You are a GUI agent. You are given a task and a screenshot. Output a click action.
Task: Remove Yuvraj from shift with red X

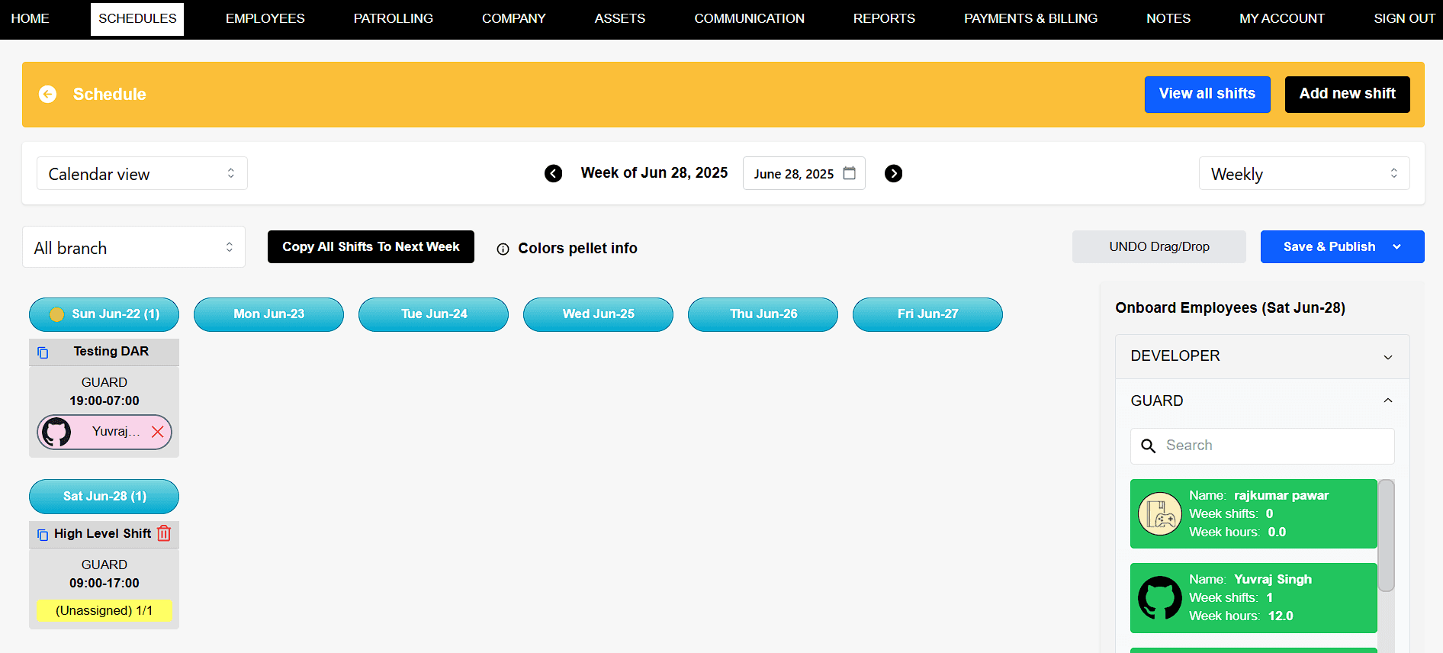157,432
